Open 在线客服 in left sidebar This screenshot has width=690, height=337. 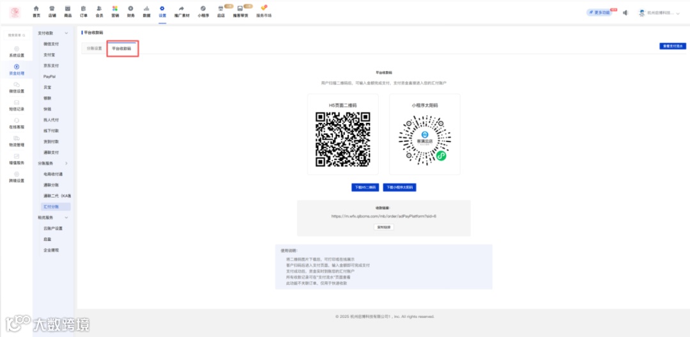[x=17, y=123]
